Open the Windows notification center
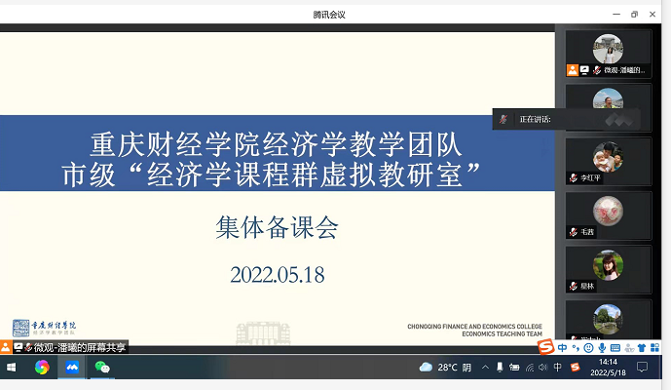The image size is (671, 390). pos(643,368)
